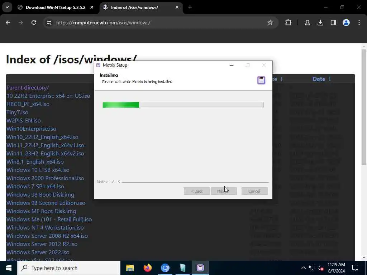367x275 pixels.
Task: Open Win11_22H2_English_x64v1.iso
Action: pyautogui.click(x=45, y=145)
